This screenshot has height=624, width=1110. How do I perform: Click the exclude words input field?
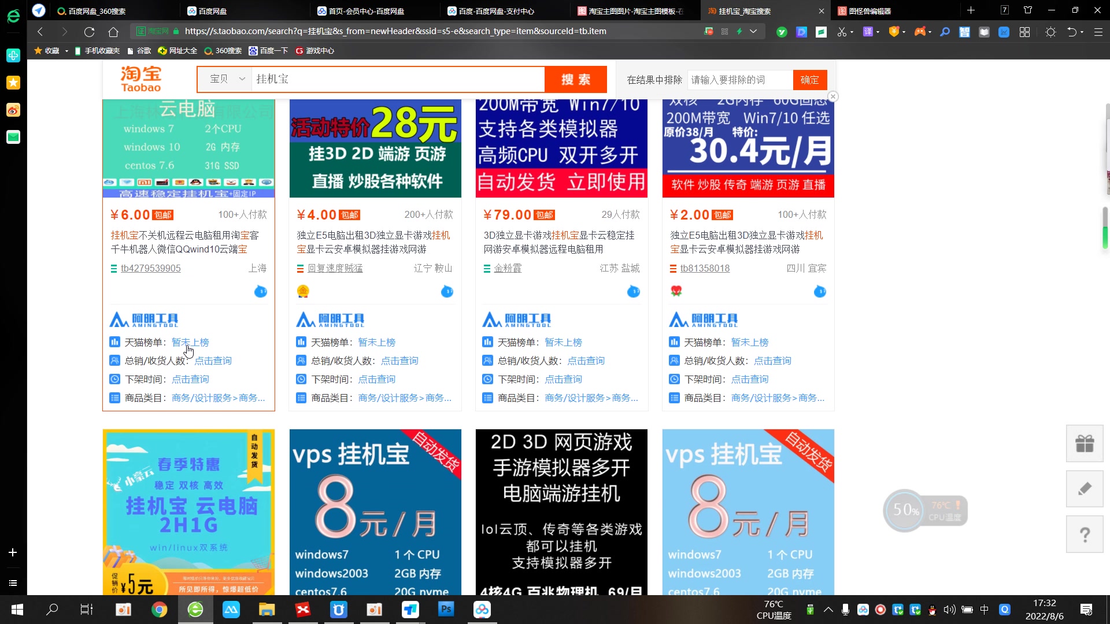(x=740, y=80)
